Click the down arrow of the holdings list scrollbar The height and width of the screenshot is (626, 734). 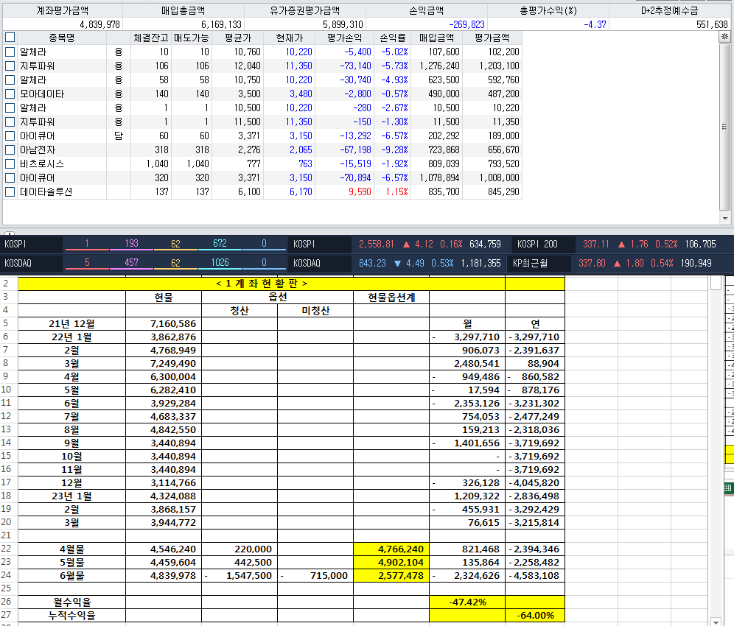click(727, 219)
